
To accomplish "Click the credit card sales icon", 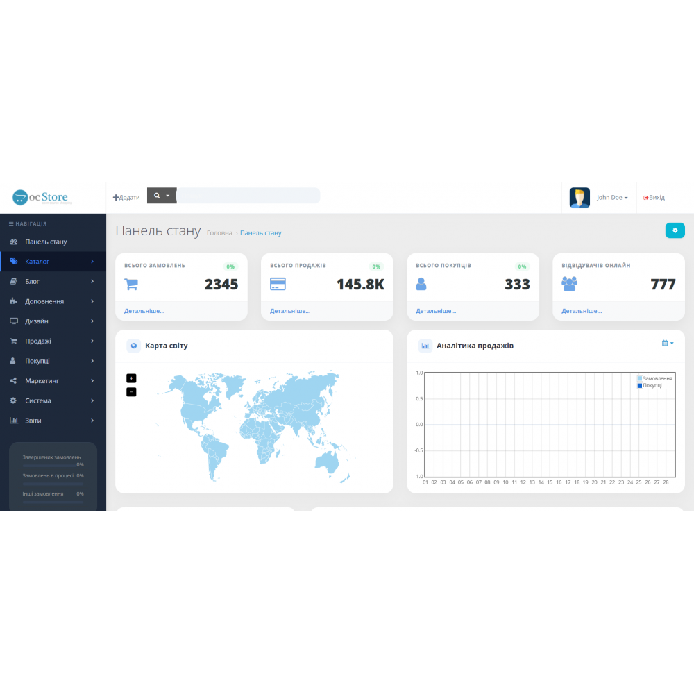I will (x=278, y=284).
